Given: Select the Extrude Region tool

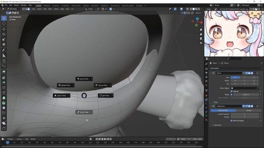Looking at the screenshot, I should pos(4,72).
